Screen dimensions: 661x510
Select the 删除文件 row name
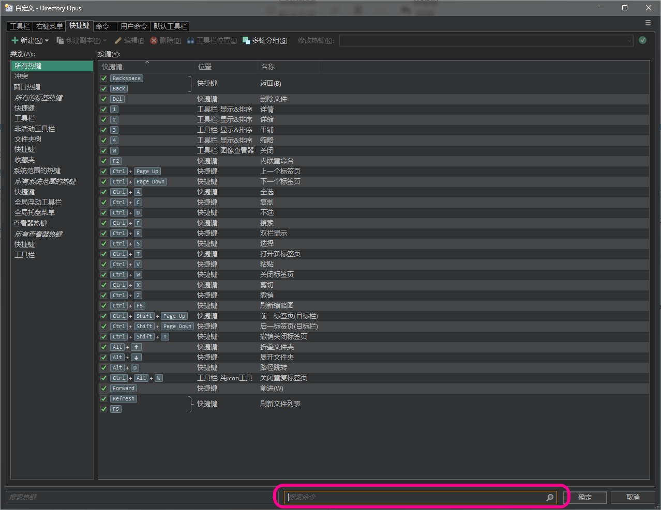pyautogui.click(x=274, y=99)
